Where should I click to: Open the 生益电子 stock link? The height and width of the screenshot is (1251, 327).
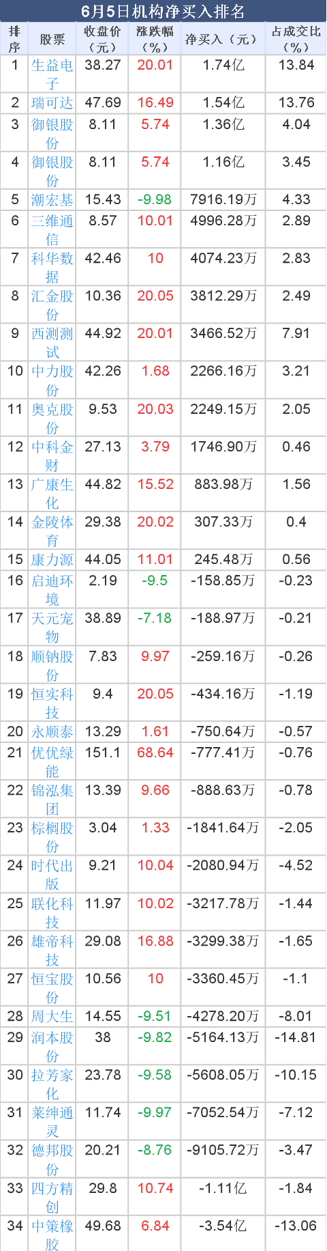coord(52,74)
